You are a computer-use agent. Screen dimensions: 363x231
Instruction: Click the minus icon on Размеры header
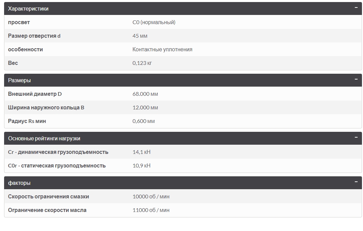[x=356, y=79]
